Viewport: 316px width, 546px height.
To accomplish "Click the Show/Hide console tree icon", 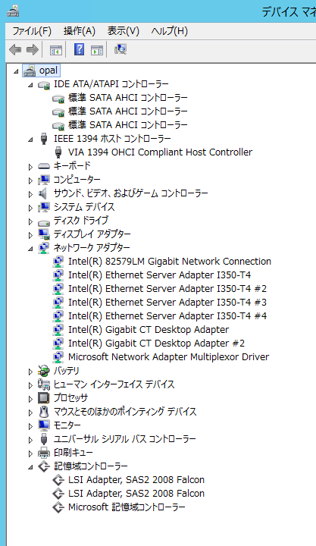I will (56, 50).
